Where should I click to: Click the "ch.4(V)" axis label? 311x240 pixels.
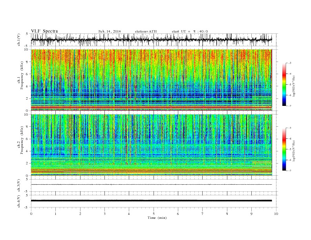[x=19, y=201]
